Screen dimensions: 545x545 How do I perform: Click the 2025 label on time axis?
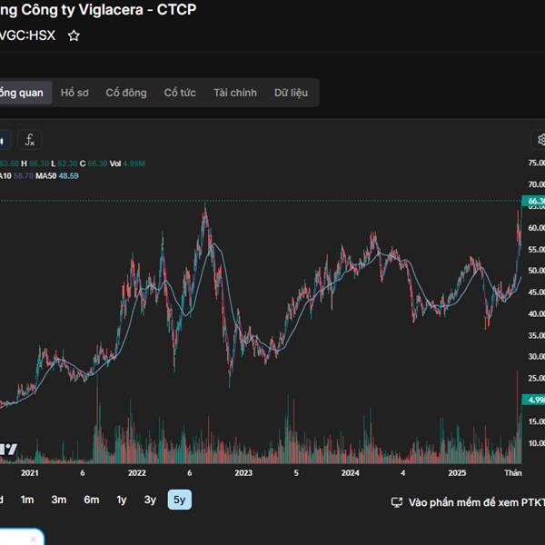(x=457, y=472)
